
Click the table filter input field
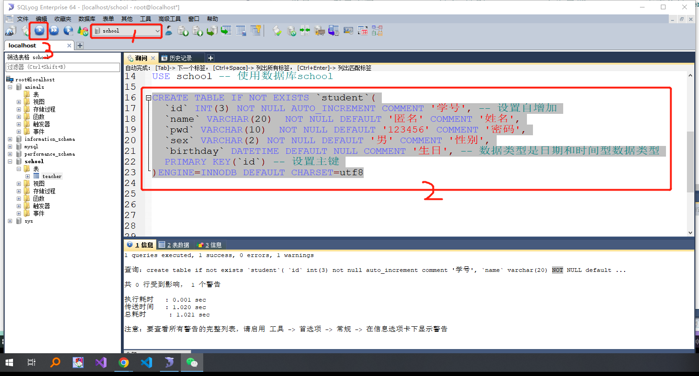pos(62,67)
